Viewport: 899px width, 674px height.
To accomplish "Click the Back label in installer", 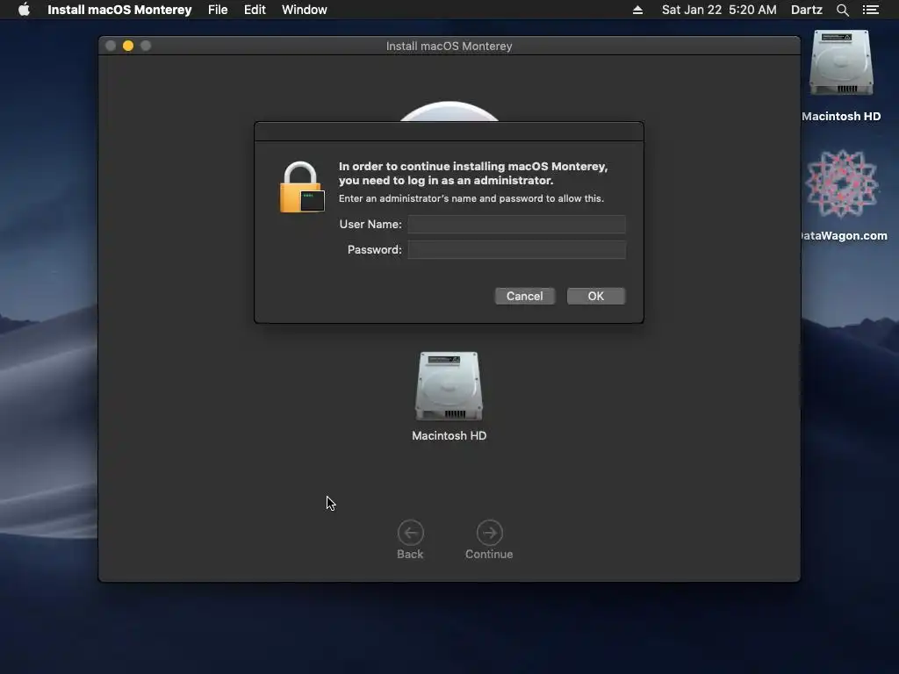I will tap(410, 555).
